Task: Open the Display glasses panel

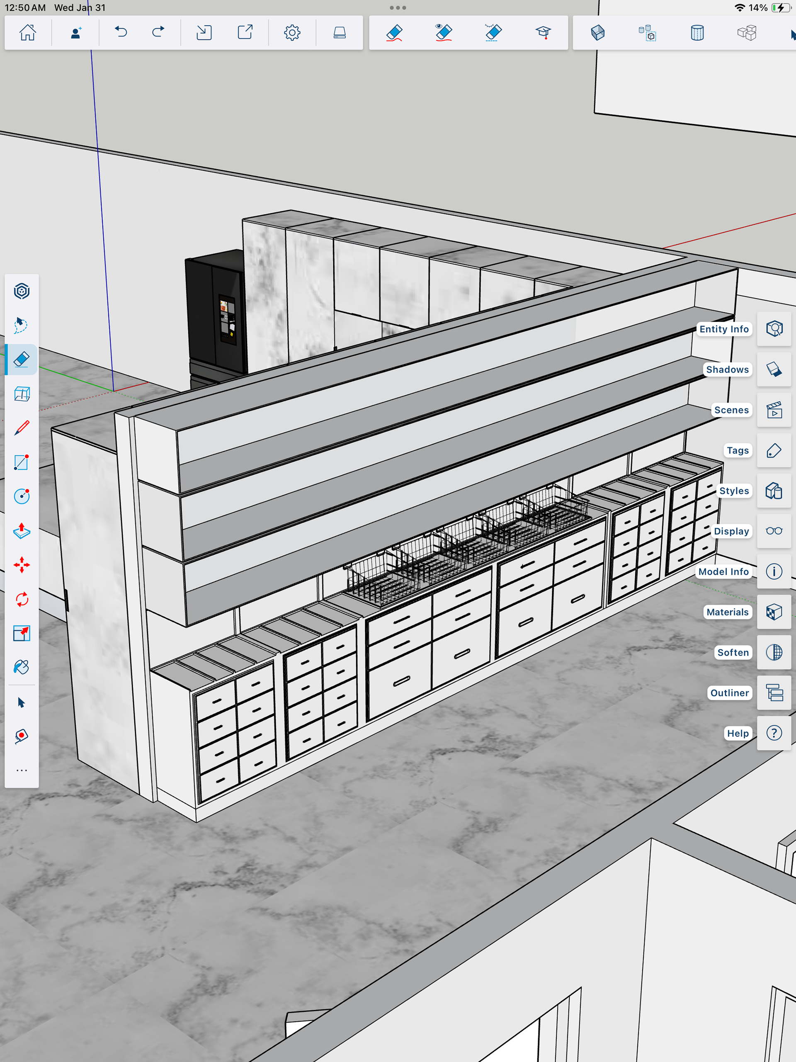Action: [774, 531]
